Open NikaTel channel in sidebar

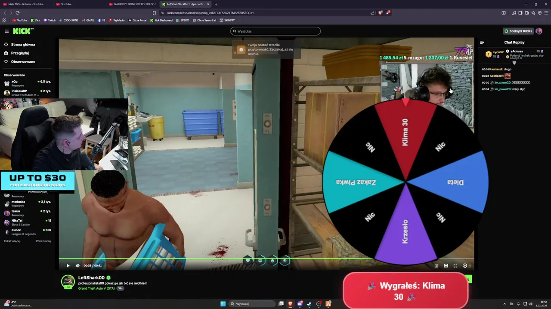(27, 222)
